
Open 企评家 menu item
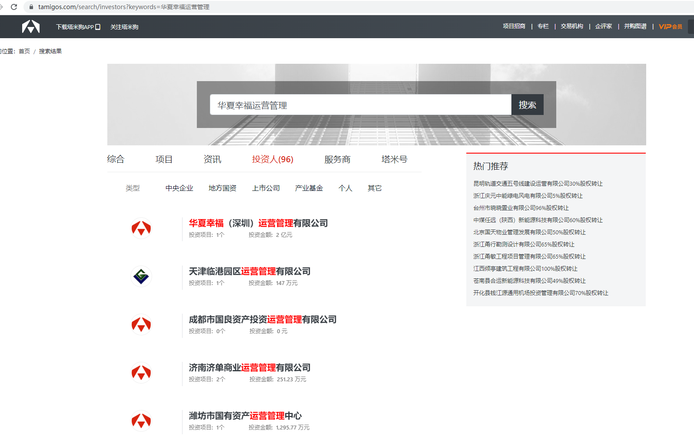[x=604, y=26]
